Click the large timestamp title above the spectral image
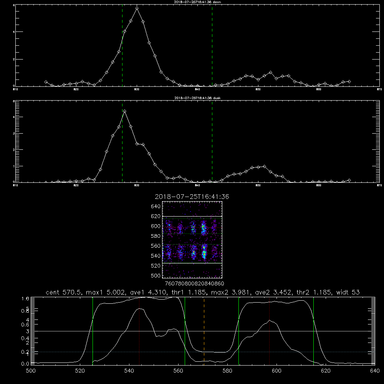 (192, 197)
